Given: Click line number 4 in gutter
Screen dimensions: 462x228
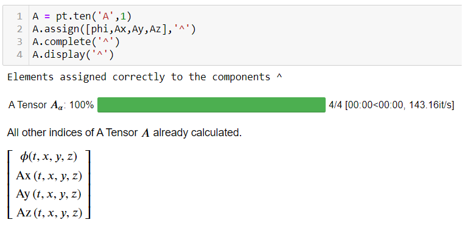Looking at the screenshot, I should 19,55.
